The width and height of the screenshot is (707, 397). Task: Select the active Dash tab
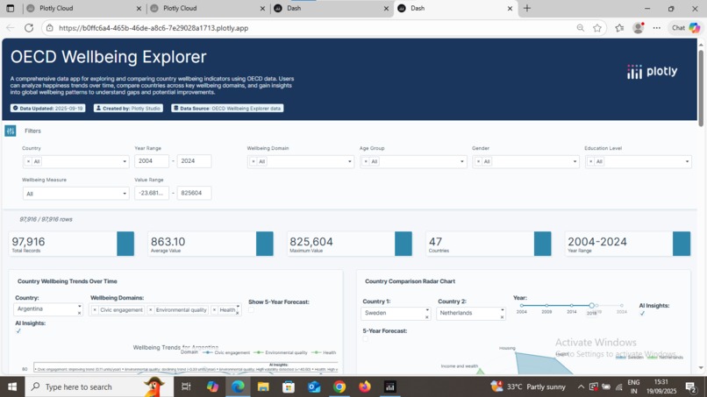click(455, 8)
